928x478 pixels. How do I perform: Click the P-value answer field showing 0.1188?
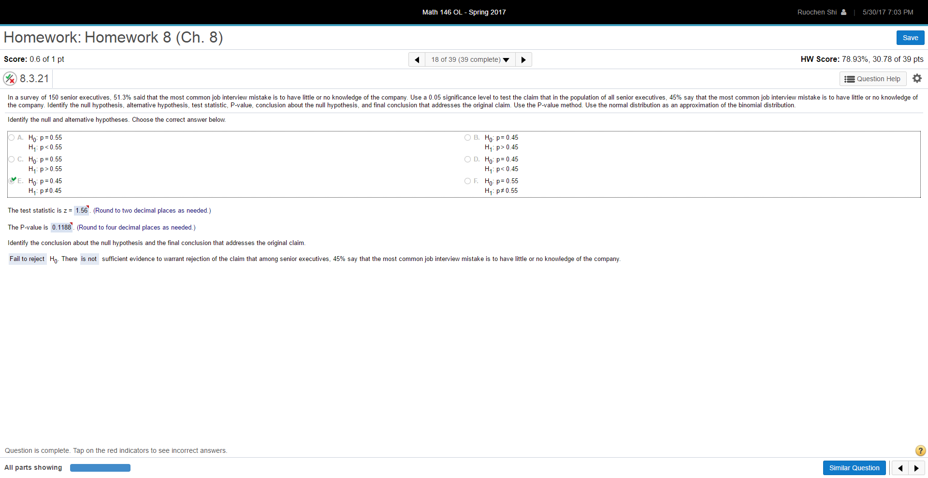tap(61, 227)
